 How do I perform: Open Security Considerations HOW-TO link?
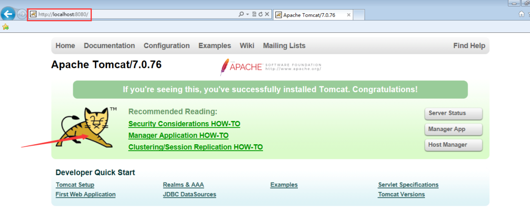coord(184,124)
